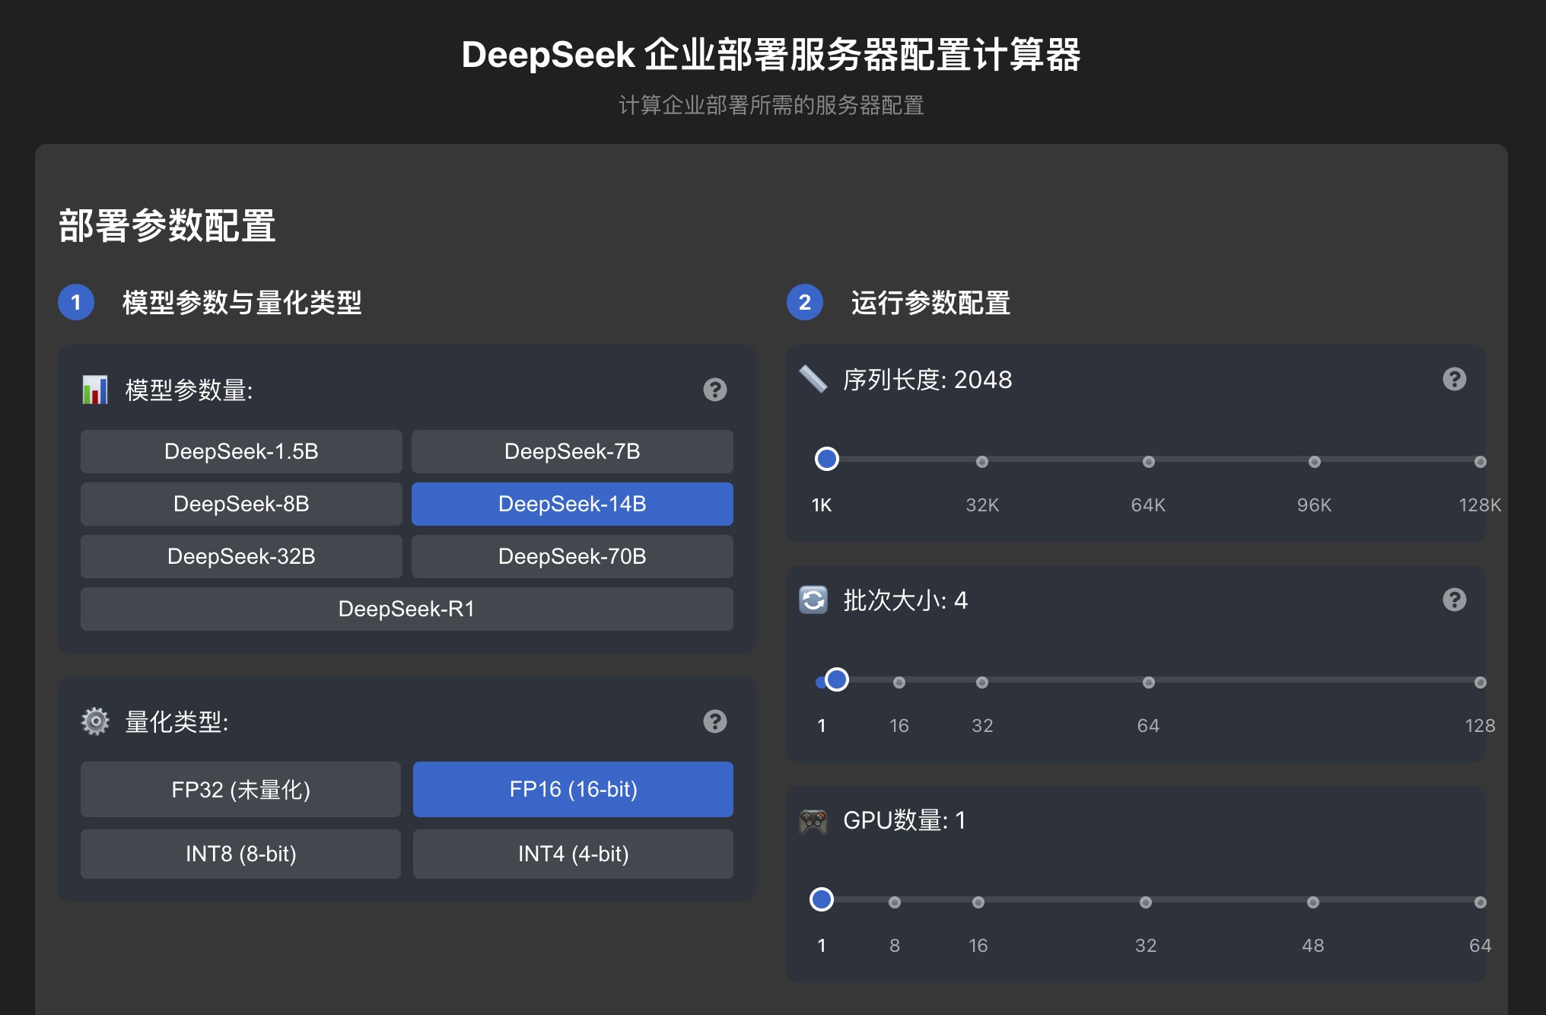Click the bar chart icon beside 模型参数量
Image resolution: width=1546 pixels, height=1015 pixels.
tap(95, 390)
